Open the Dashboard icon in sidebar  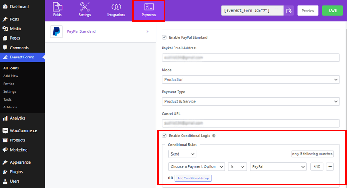click(5, 7)
